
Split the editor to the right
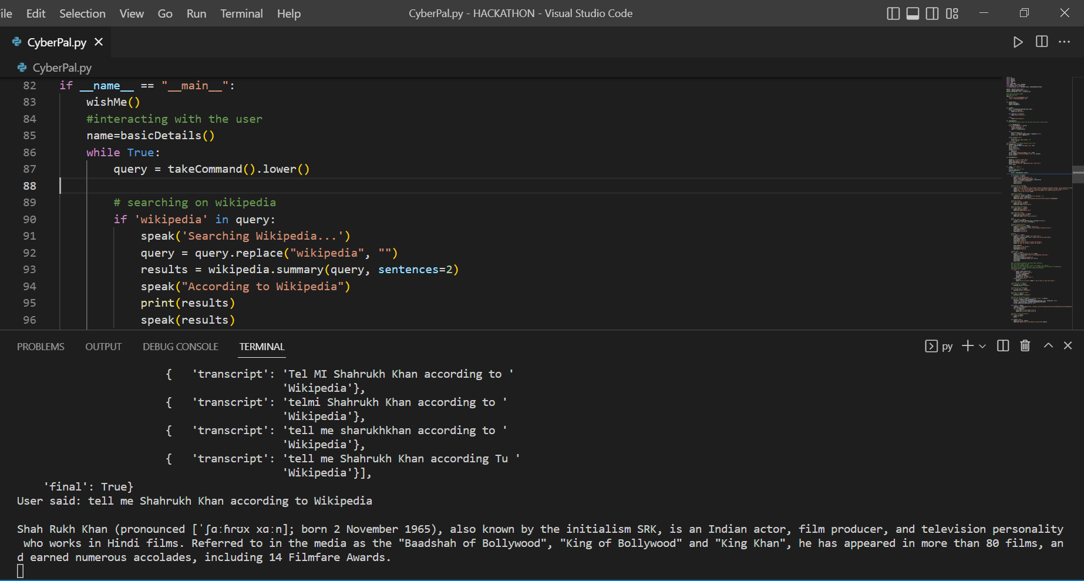[1042, 42]
